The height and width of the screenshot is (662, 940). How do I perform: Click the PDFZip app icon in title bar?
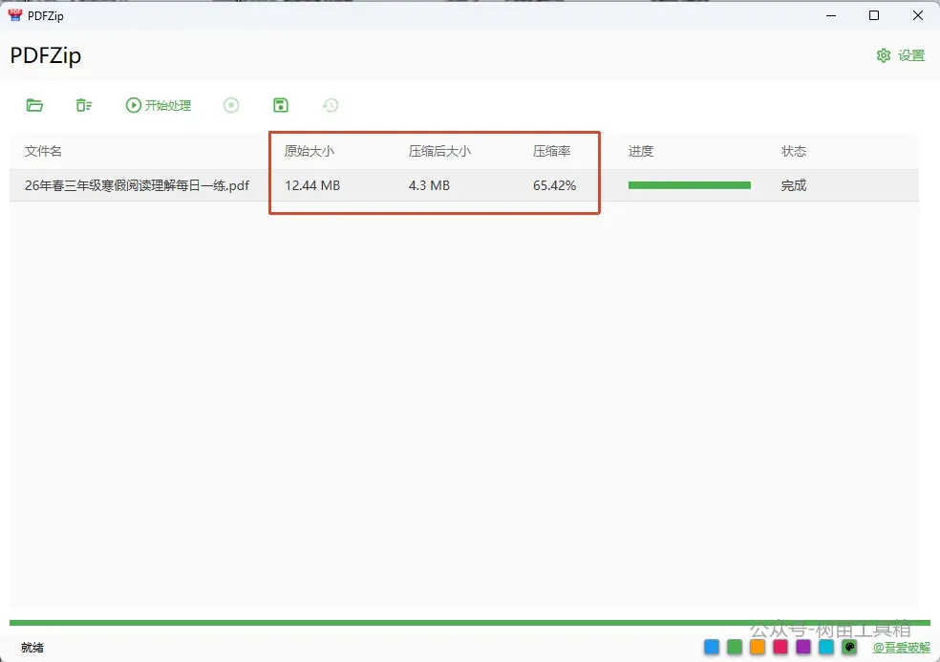click(14, 15)
